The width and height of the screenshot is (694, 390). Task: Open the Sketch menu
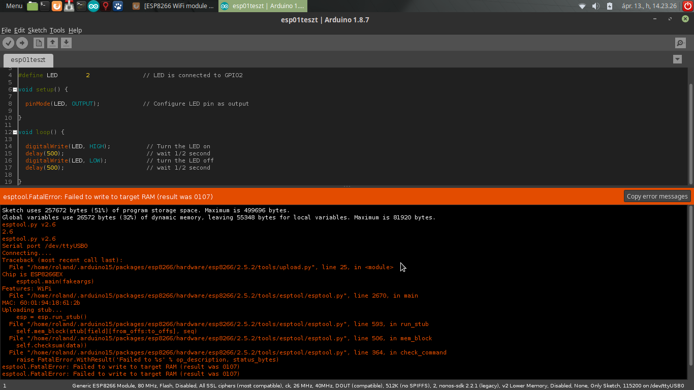point(37,30)
